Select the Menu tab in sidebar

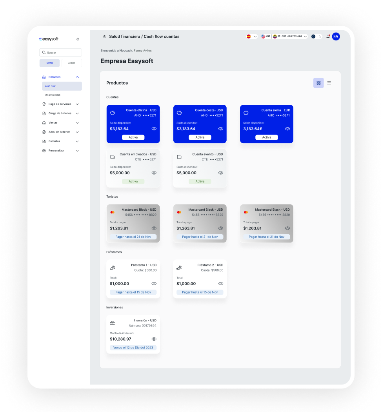[x=50, y=63]
